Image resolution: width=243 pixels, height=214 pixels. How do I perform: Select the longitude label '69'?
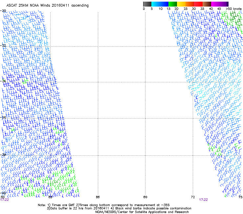145,197
